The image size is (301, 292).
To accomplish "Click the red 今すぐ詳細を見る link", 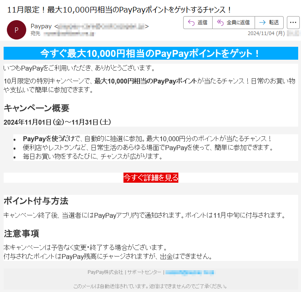I will pyautogui.click(x=150, y=177).
